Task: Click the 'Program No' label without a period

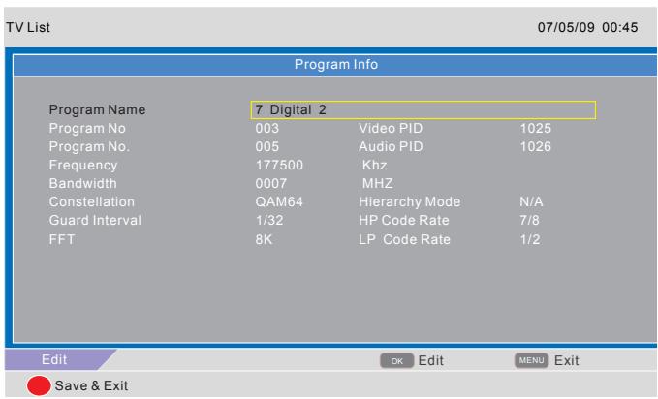Action: [x=87, y=129]
